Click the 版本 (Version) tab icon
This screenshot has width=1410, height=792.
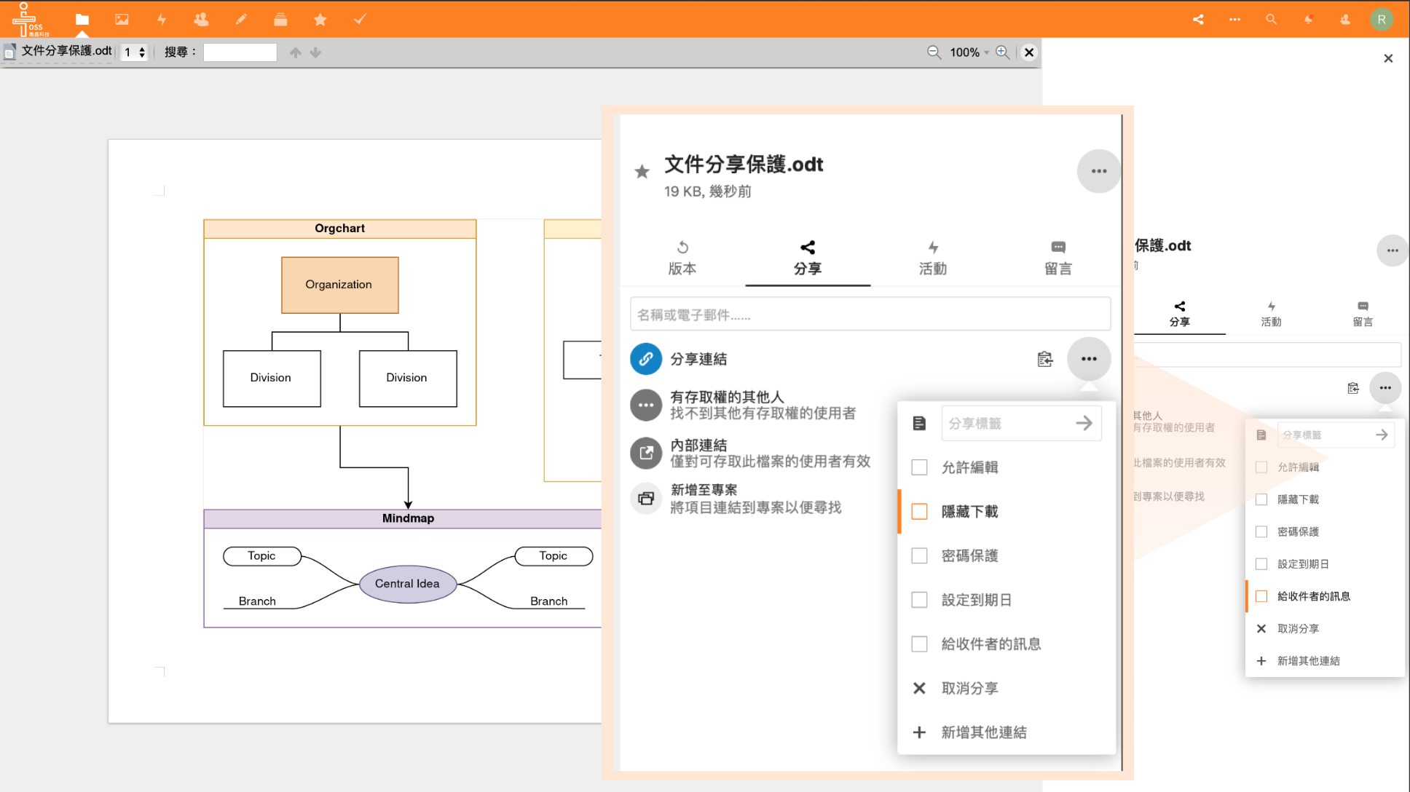coord(681,246)
